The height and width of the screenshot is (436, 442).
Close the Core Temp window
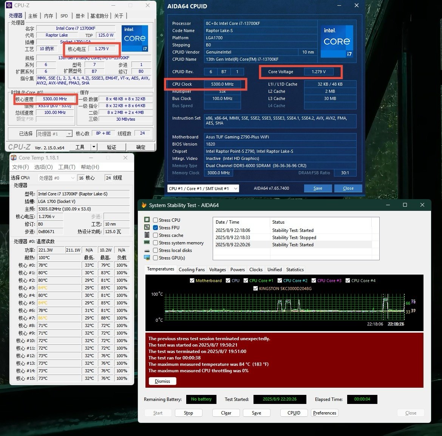click(125, 158)
